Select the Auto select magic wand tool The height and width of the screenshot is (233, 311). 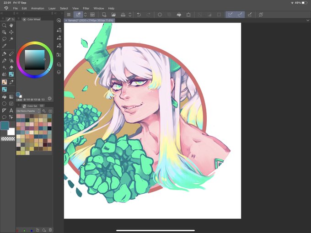pyautogui.click(x=11, y=39)
